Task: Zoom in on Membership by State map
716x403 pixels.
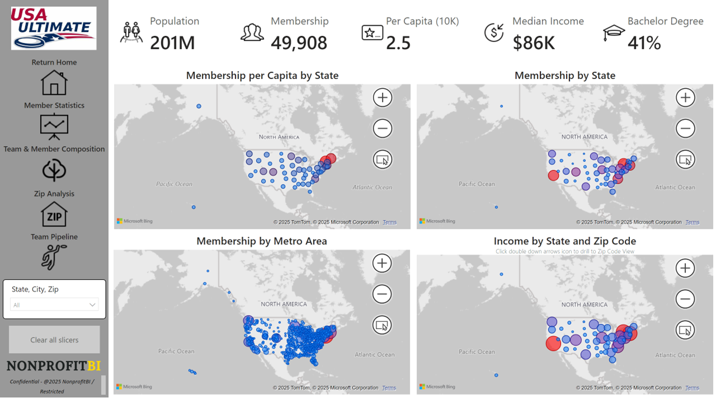Action: tap(685, 97)
